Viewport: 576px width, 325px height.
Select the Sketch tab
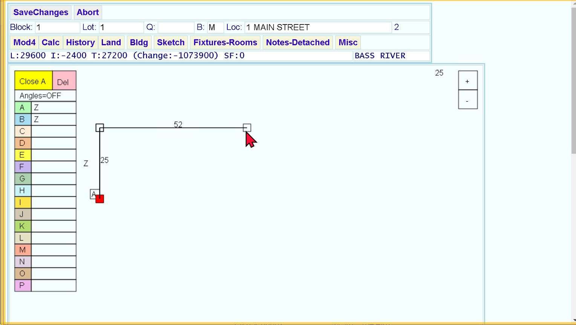171,43
